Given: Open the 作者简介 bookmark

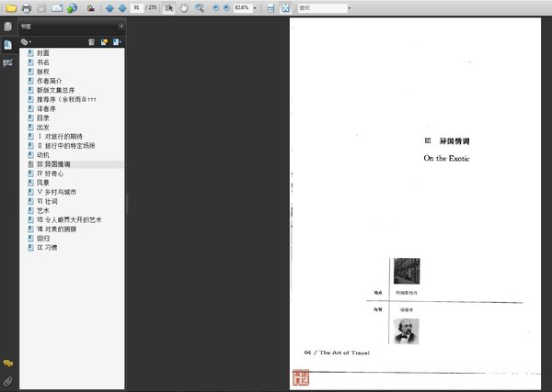Looking at the screenshot, I should pyautogui.click(x=49, y=81).
